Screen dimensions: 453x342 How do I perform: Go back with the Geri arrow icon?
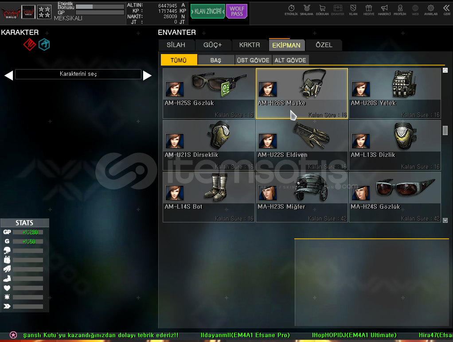447,10
